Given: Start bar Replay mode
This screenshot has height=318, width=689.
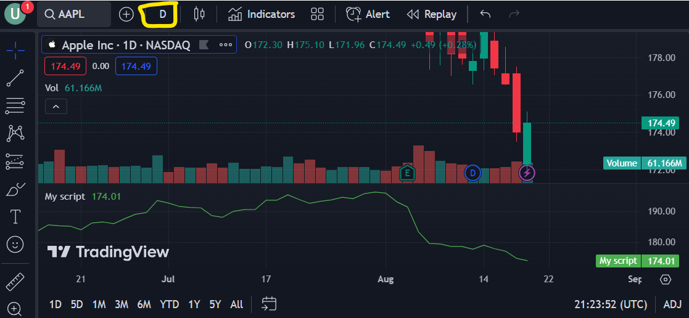Looking at the screenshot, I should pos(432,15).
